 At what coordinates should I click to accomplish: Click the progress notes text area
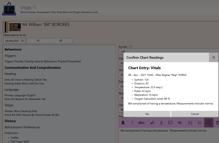(169, 135)
